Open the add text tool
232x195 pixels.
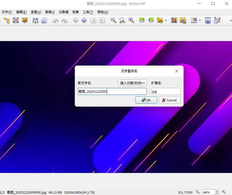(217, 20)
